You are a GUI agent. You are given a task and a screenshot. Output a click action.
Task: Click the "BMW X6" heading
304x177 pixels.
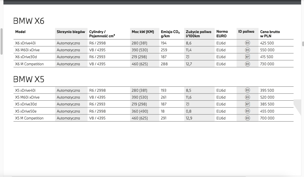pyautogui.click(x=29, y=21)
